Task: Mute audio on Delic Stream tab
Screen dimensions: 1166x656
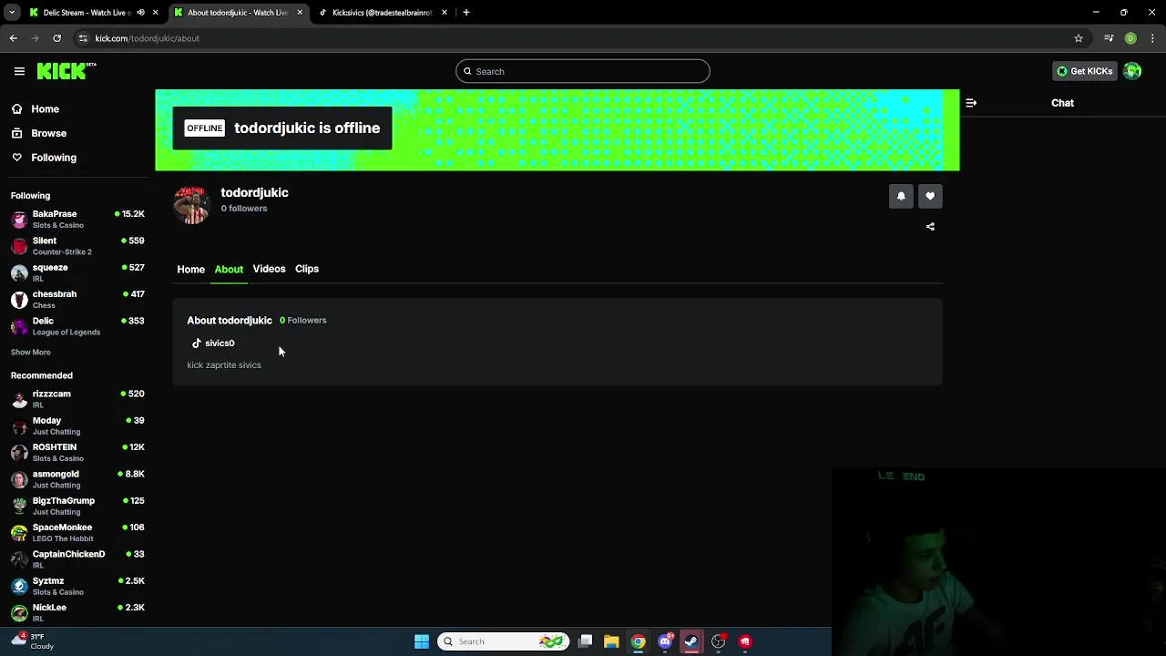Action: [x=140, y=13]
